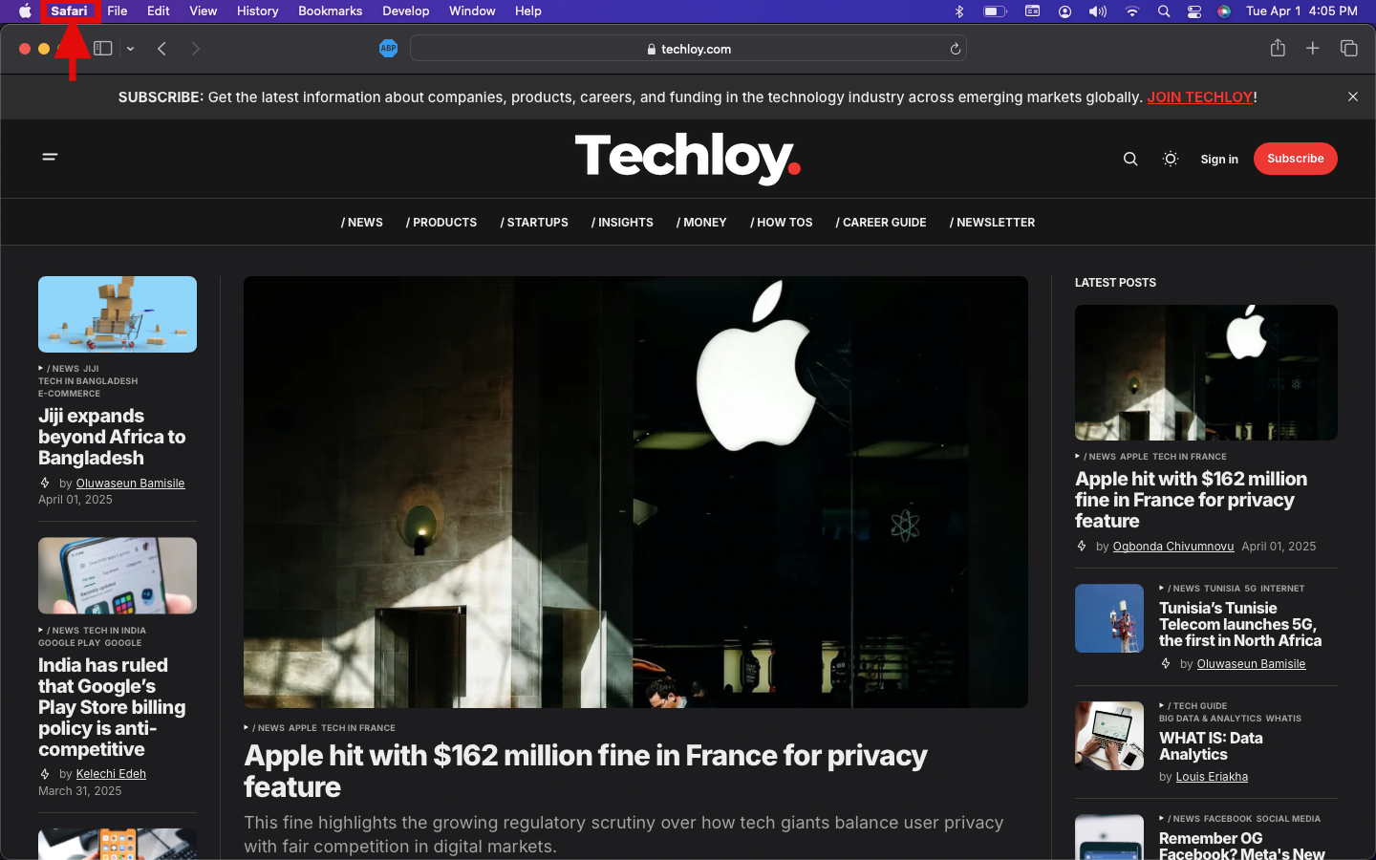Select the / PRODUCTS nav item

pyautogui.click(x=441, y=223)
